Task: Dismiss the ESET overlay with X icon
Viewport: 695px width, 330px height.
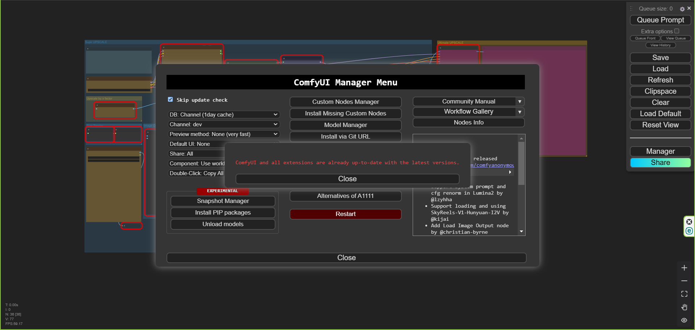Action: 689,222
